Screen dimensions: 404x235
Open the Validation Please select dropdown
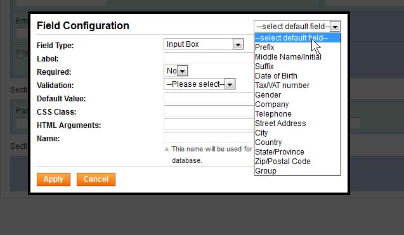click(x=200, y=84)
